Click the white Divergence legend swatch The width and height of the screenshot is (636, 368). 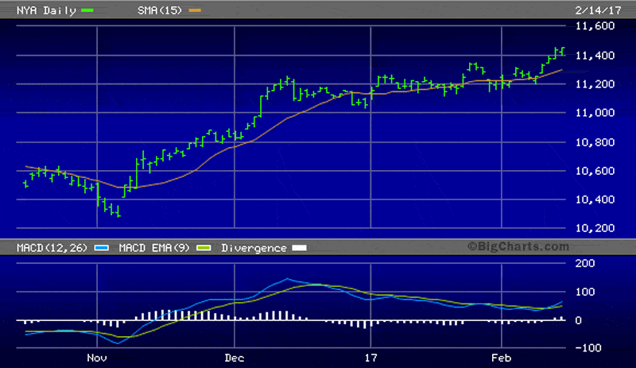click(299, 248)
